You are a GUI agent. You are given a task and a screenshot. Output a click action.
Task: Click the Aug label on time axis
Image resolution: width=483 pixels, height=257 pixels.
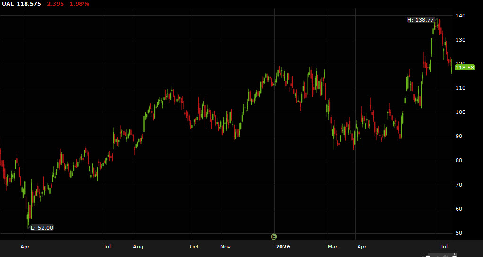138,247
